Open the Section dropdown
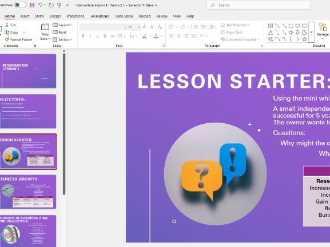The image size is (330, 247). click(62, 39)
